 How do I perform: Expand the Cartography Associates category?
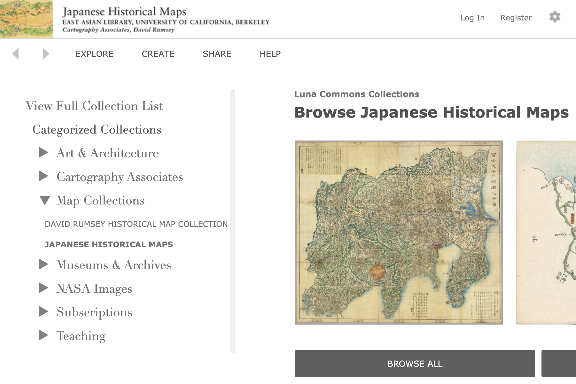44,176
